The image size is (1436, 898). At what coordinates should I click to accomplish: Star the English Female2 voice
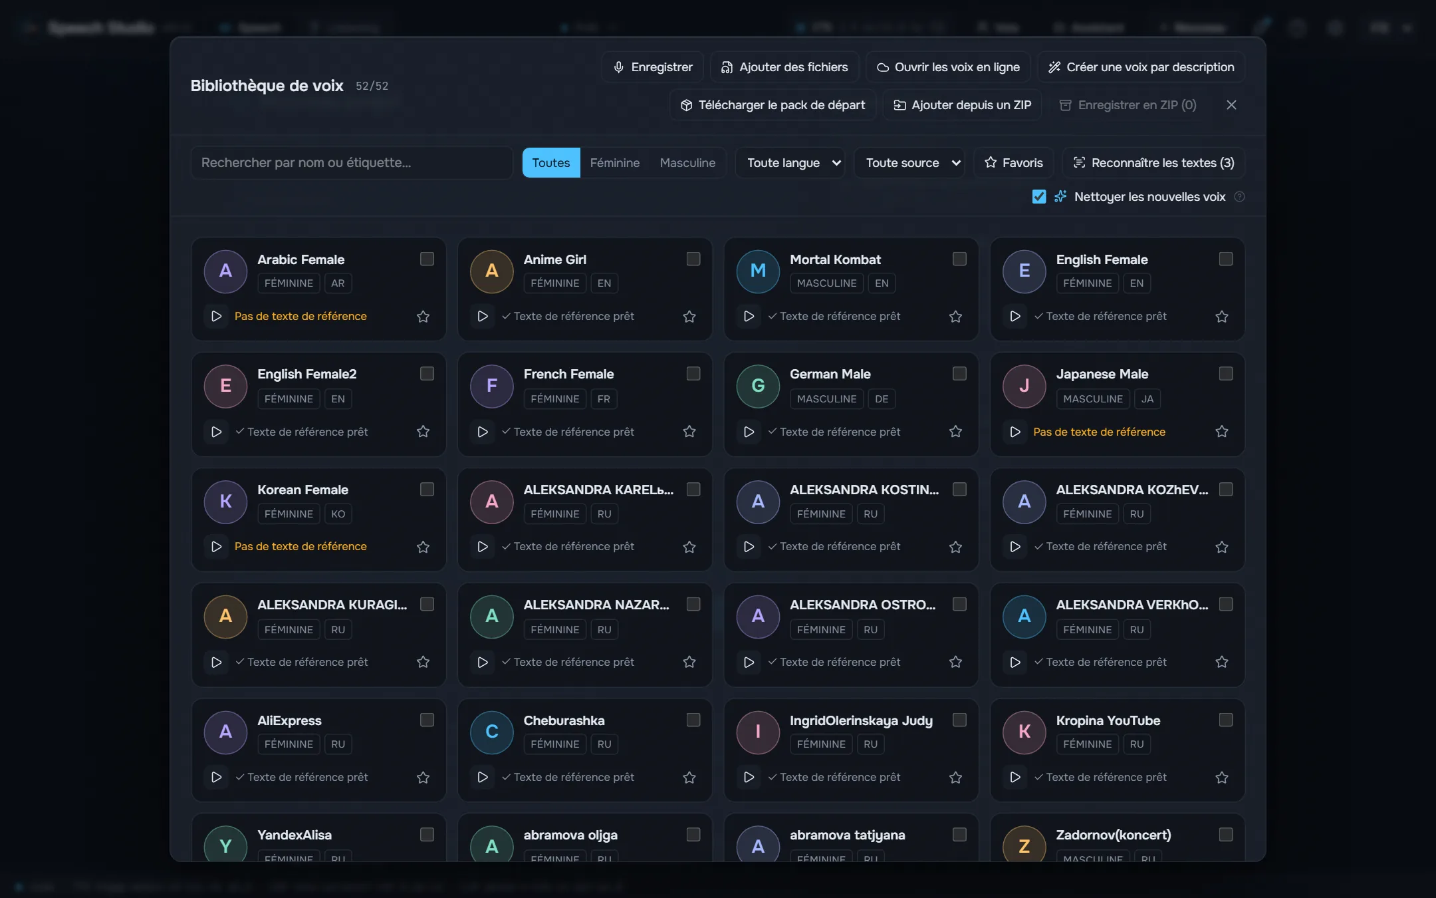tap(423, 432)
